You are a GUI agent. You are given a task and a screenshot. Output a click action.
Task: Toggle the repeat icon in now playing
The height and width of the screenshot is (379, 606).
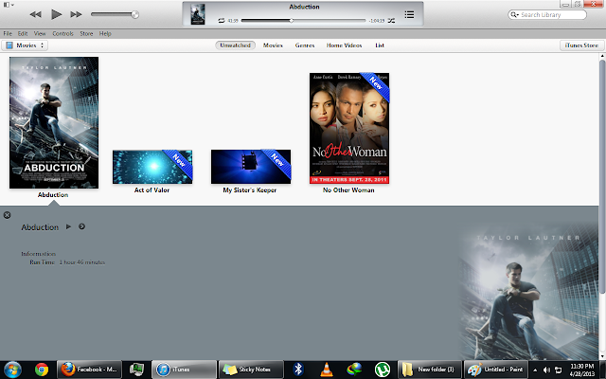(x=222, y=21)
